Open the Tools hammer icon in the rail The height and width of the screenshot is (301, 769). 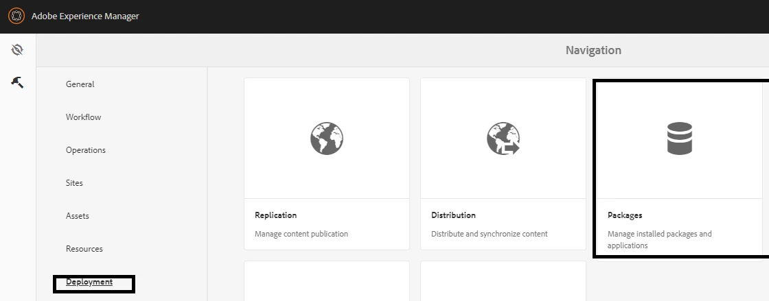pyautogui.click(x=17, y=82)
